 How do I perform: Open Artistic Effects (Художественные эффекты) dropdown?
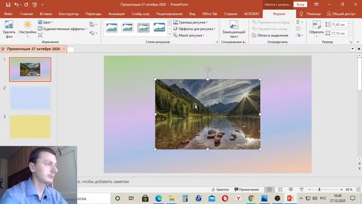point(62,29)
